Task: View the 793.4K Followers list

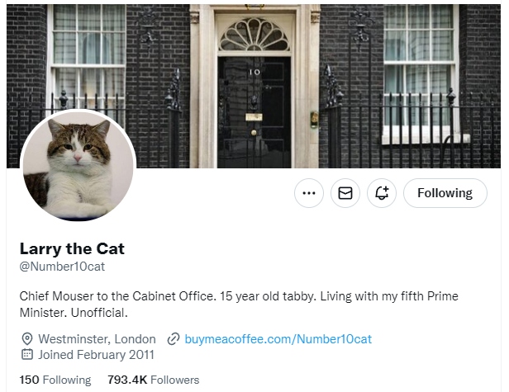Action: (154, 380)
